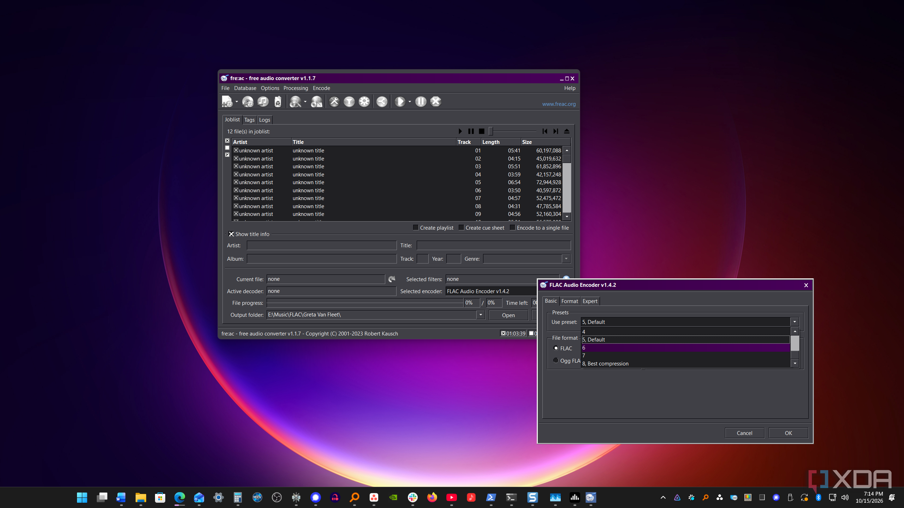
Task: Uncheck track 05 checkbox in joblist
Action: (236, 182)
